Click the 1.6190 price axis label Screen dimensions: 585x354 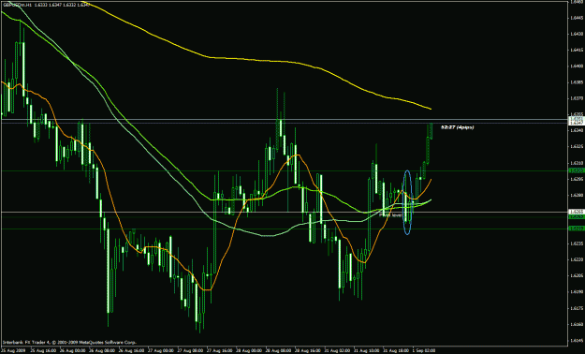(577, 291)
